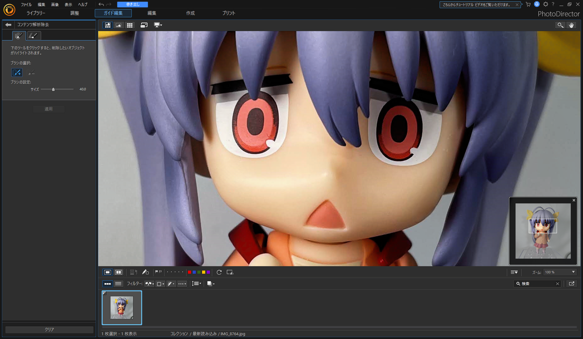Select the first brush tab in removal panel

(19, 35)
